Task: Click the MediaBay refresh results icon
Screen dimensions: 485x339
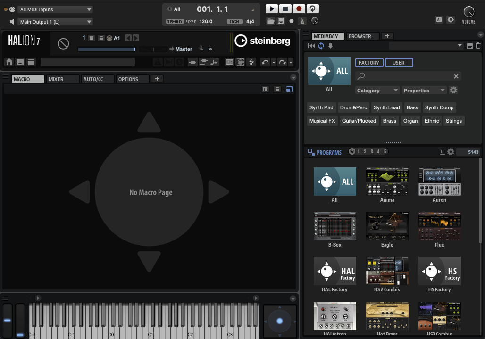Action: pos(321,46)
